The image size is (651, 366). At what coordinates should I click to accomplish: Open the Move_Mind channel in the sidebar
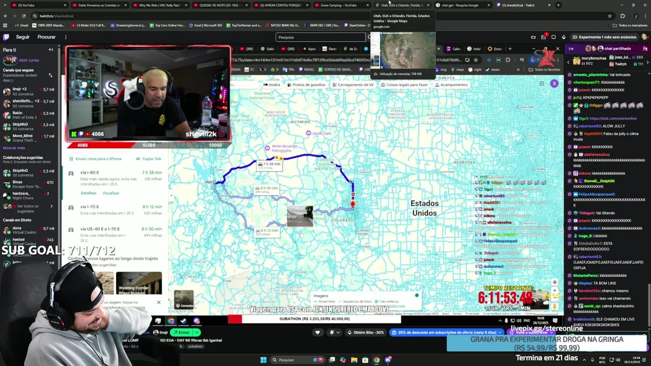(x=29, y=138)
